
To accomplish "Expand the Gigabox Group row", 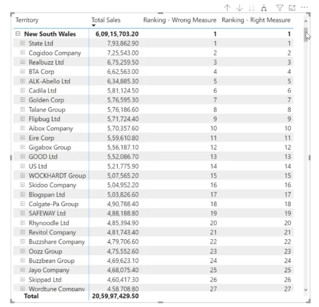I will (x=22, y=147).
